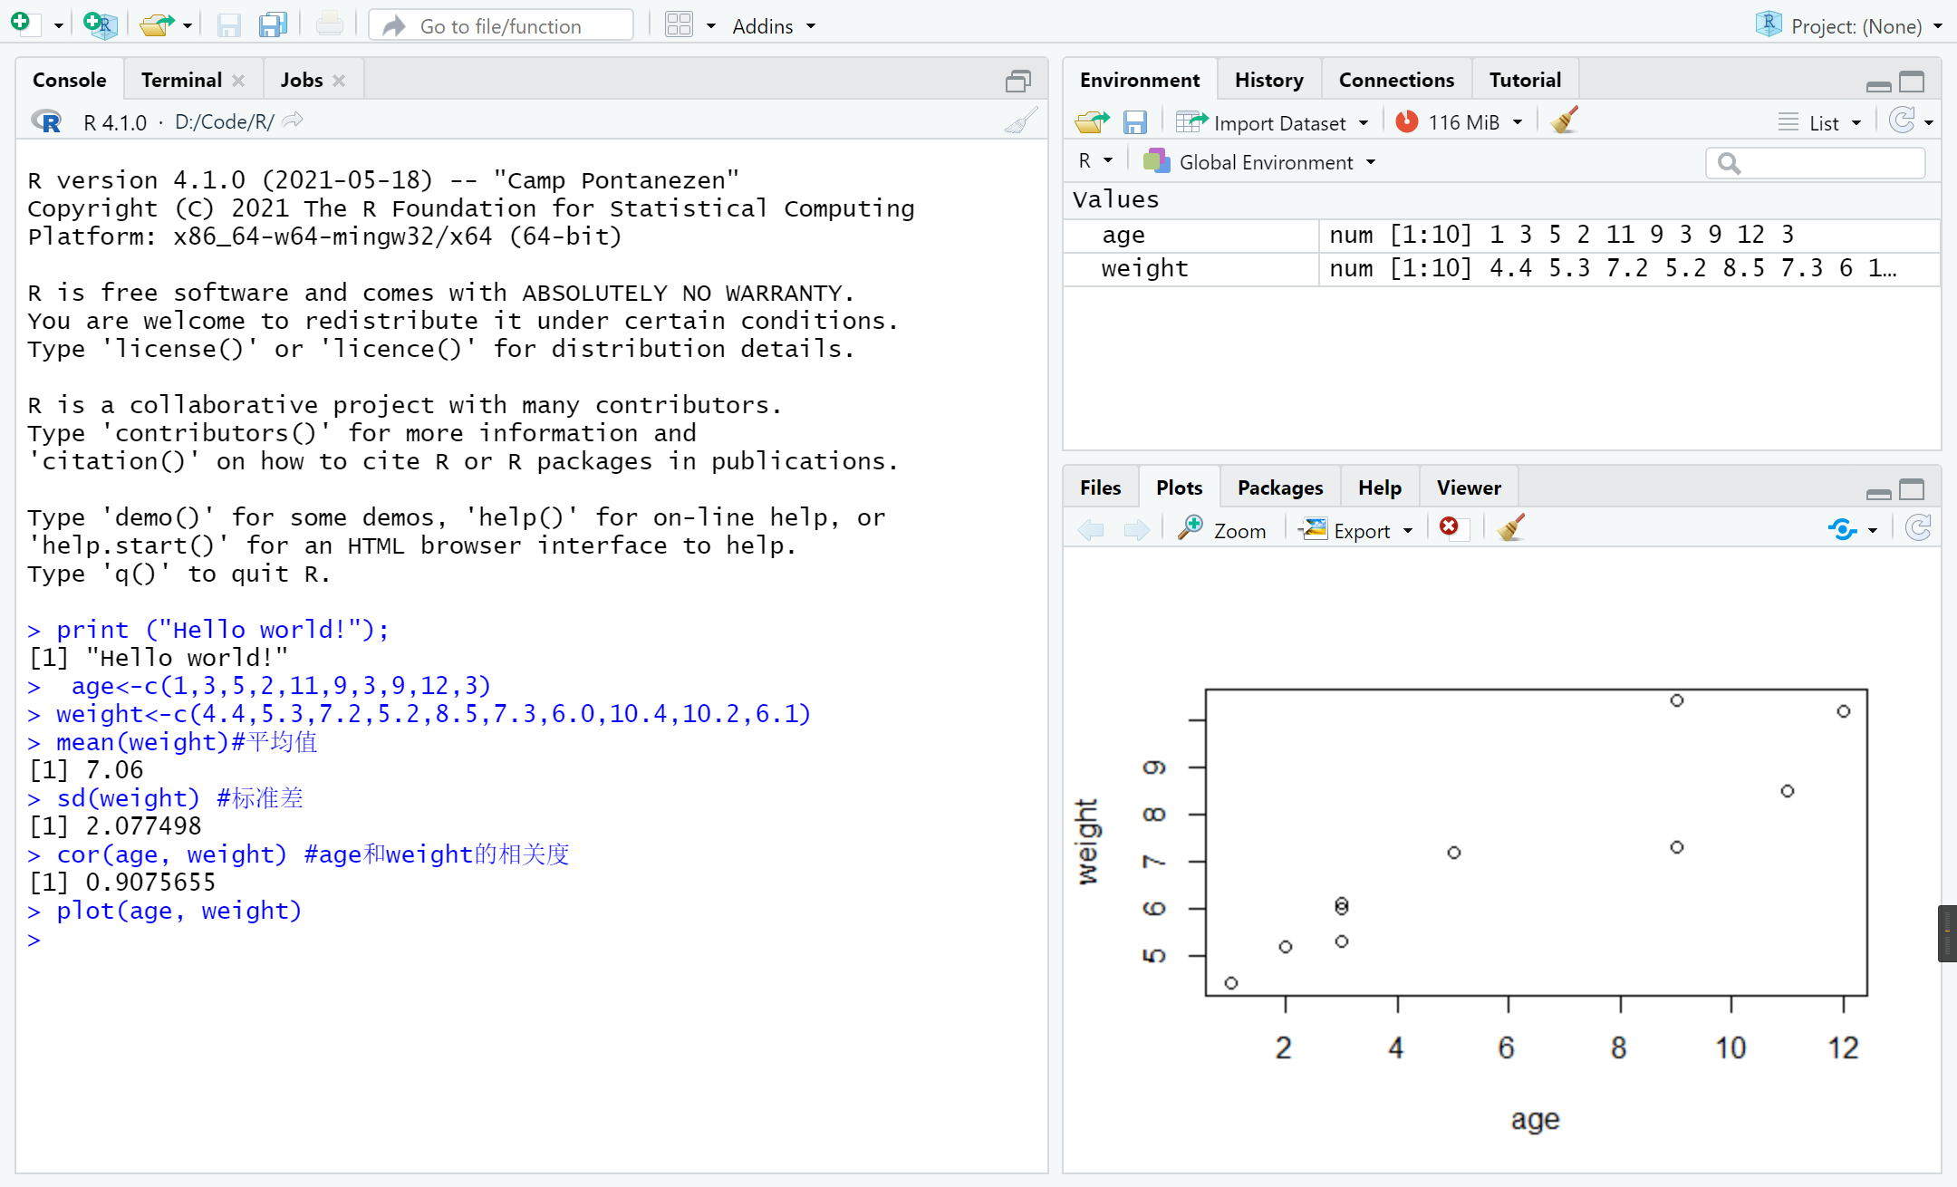The width and height of the screenshot is (1957, 1187).
Task: Expand the workspace panes dropdown arrow
Action: click(x=711, y=26)
